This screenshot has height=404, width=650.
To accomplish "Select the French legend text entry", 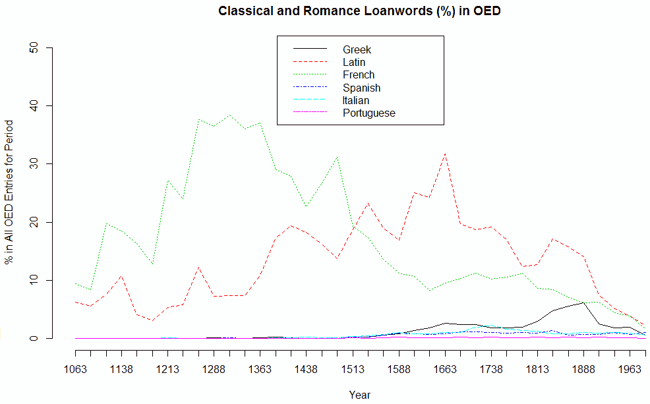I will pyautogui.click(x=359, y=75).
